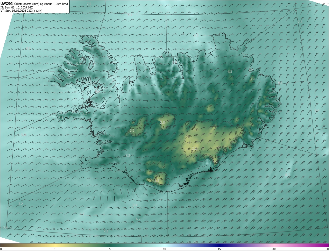
Task: Click the 7.3 value label on the map
Action: (x=128, y=156)
